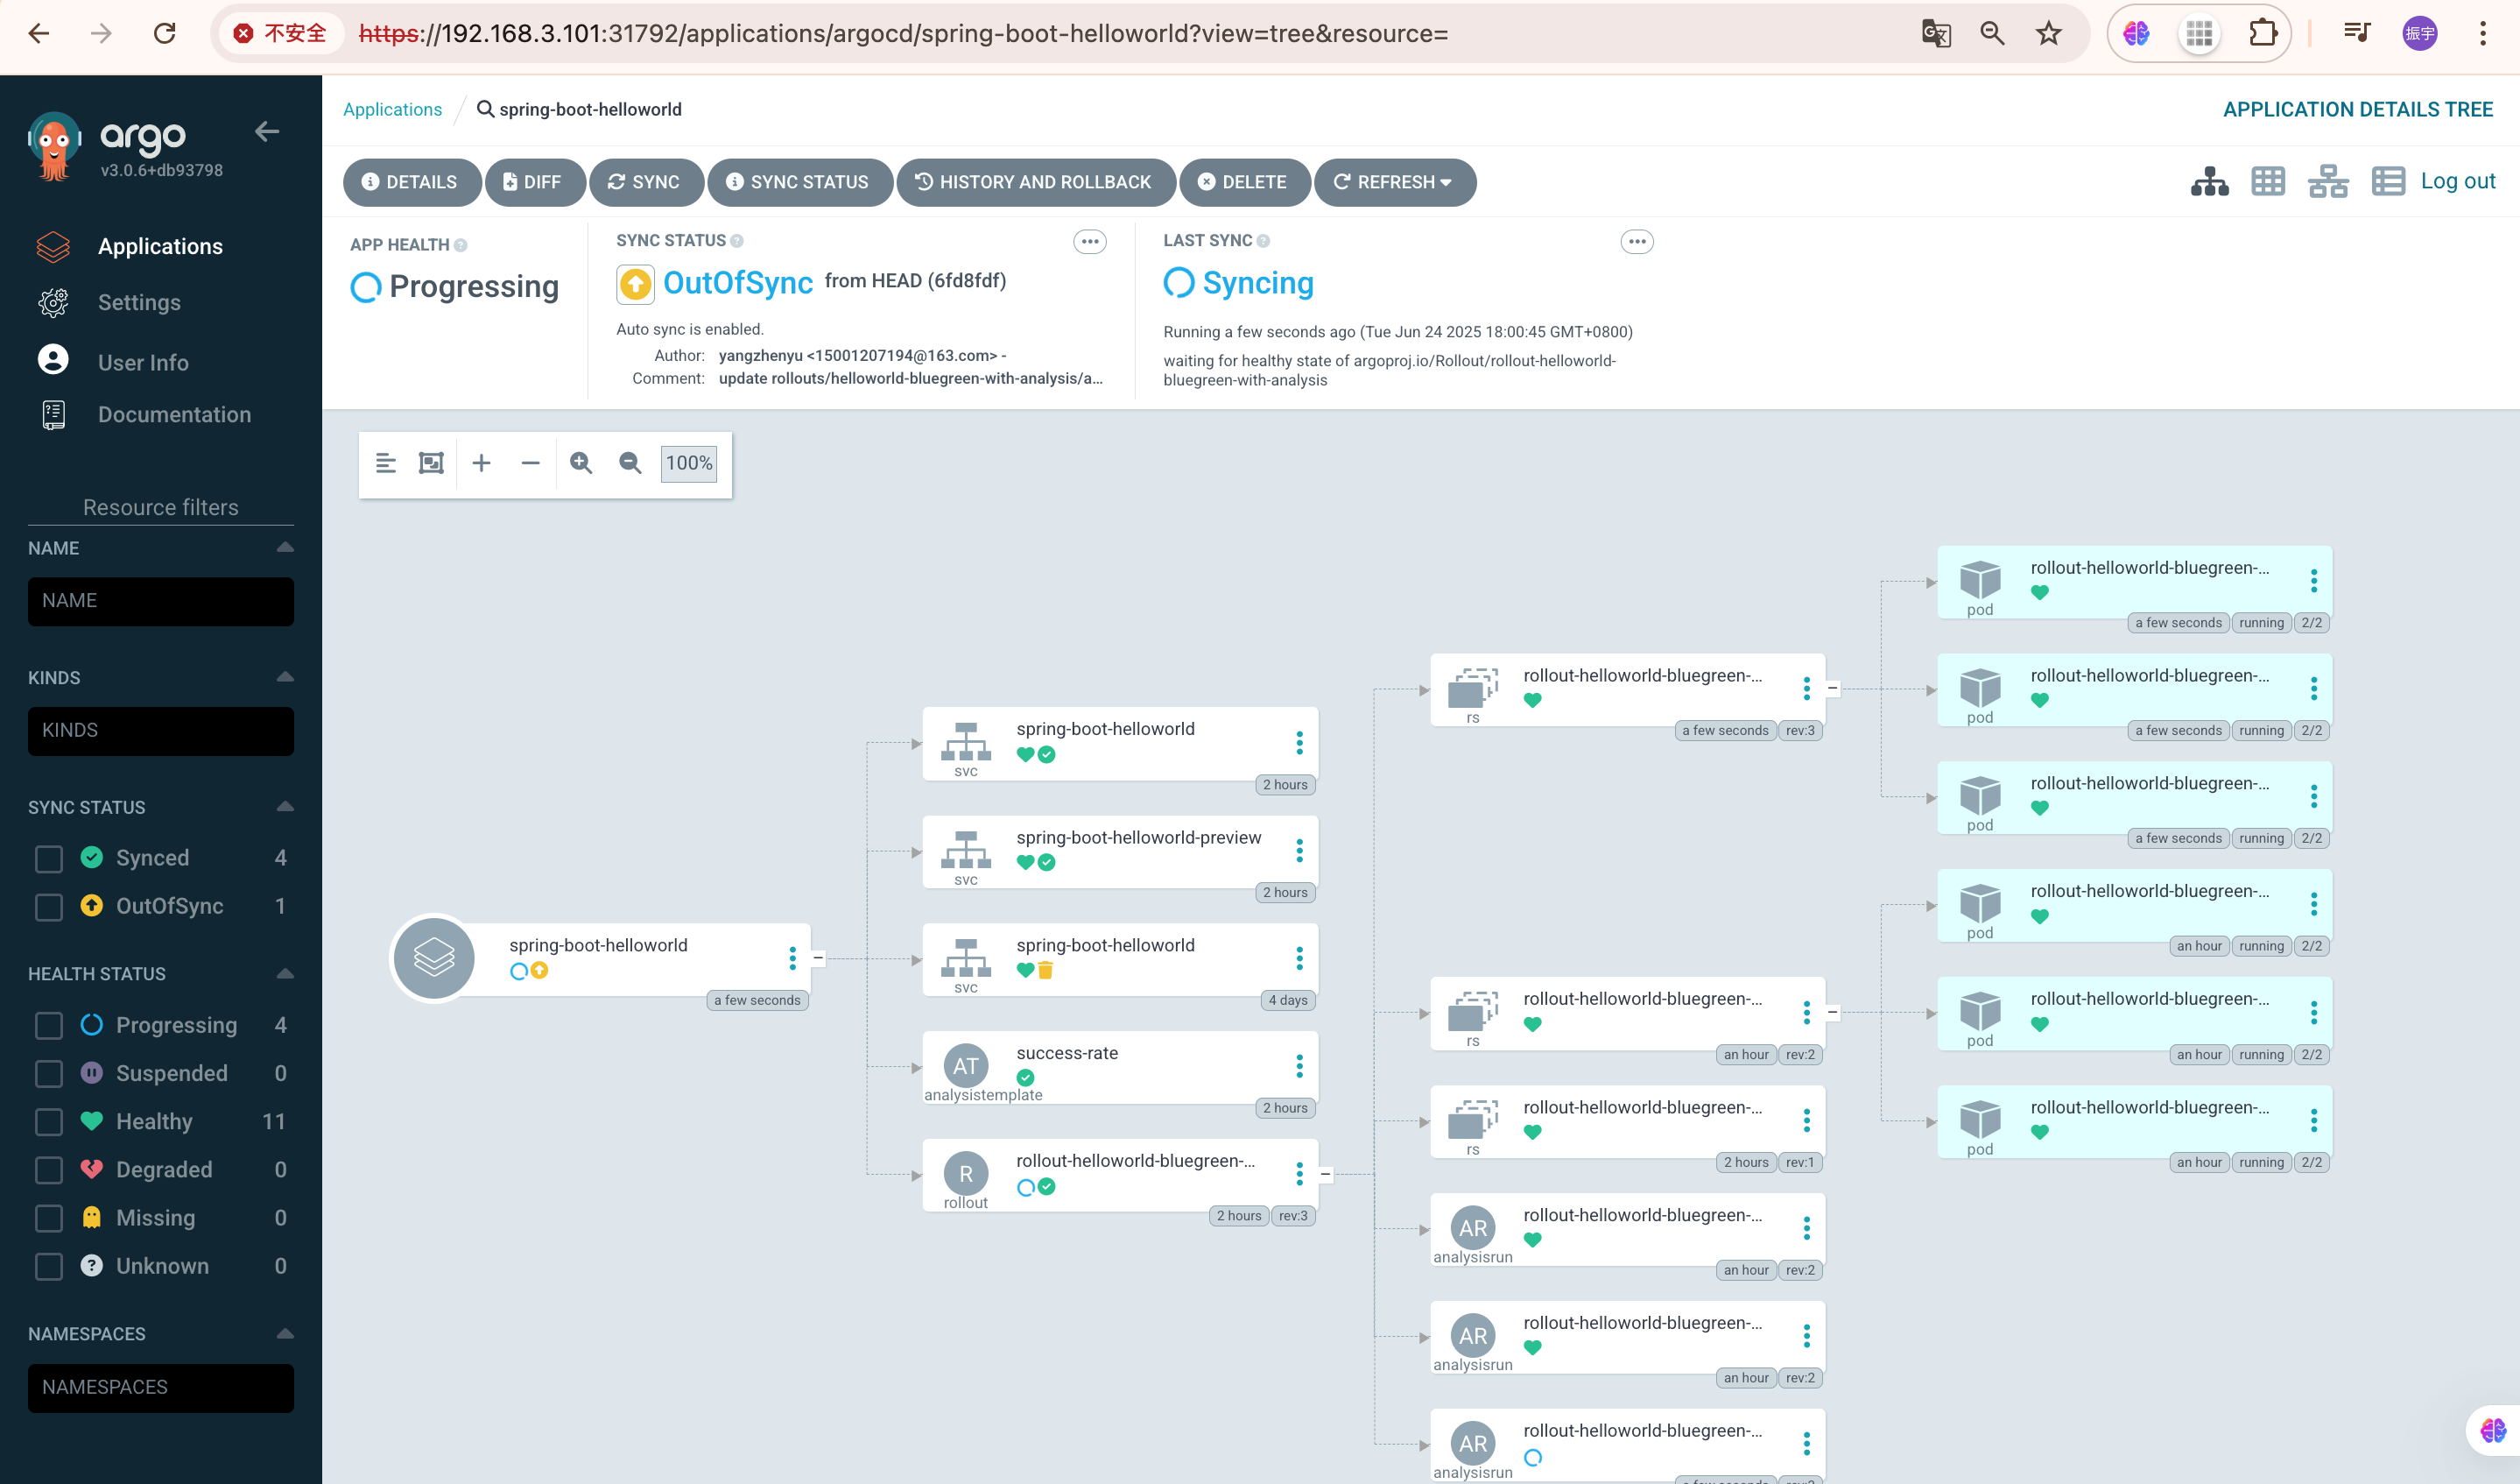
Task: Switch to the network view icon
Action: point(2327,182)
